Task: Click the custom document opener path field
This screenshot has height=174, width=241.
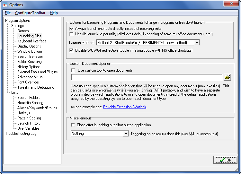Action: pos(147,77)
